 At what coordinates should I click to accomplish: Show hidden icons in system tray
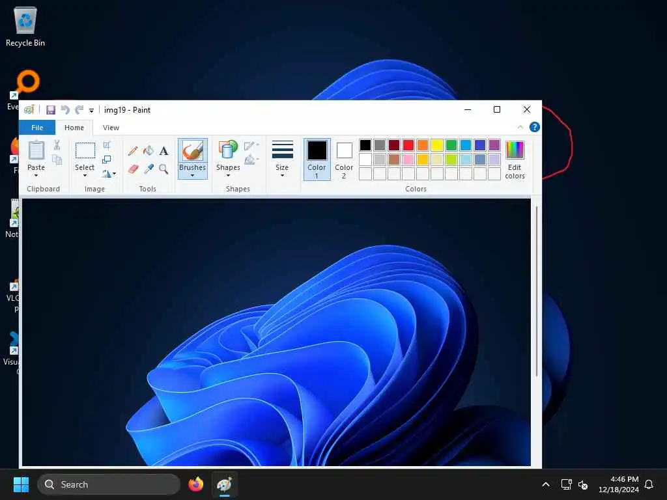[546, 484]
